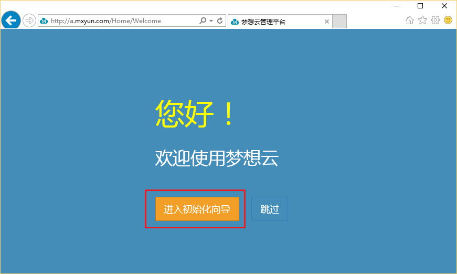The image size is (457, 274).
Task: Click the search magnifier icon in address bar
Action: (203, 20)
